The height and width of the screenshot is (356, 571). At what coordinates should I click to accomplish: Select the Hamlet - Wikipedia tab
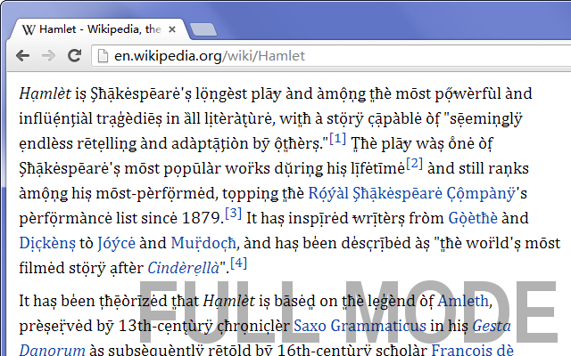pos(98,29)
